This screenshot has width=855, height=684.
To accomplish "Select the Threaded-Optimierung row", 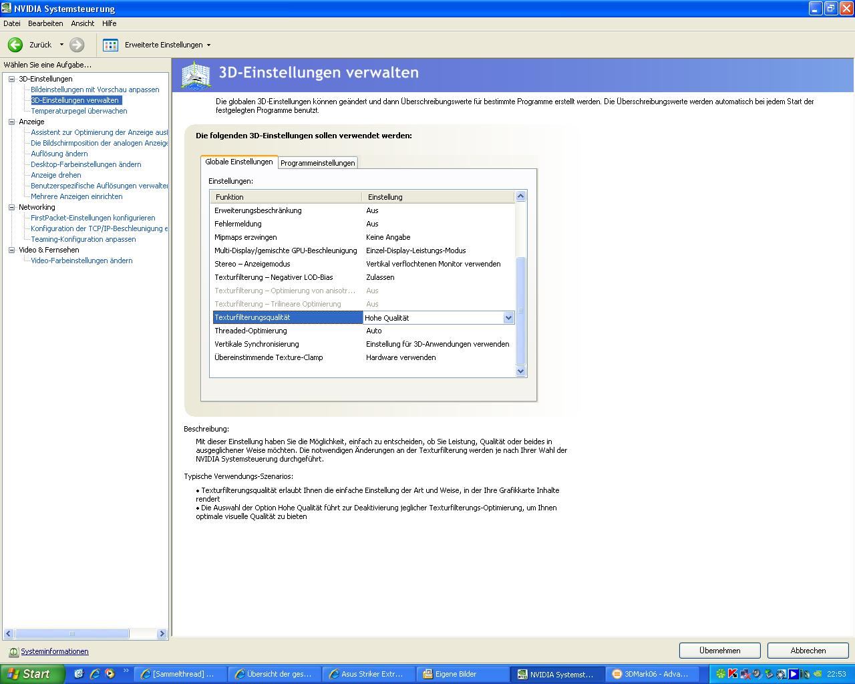I will [x=363, y=331].
